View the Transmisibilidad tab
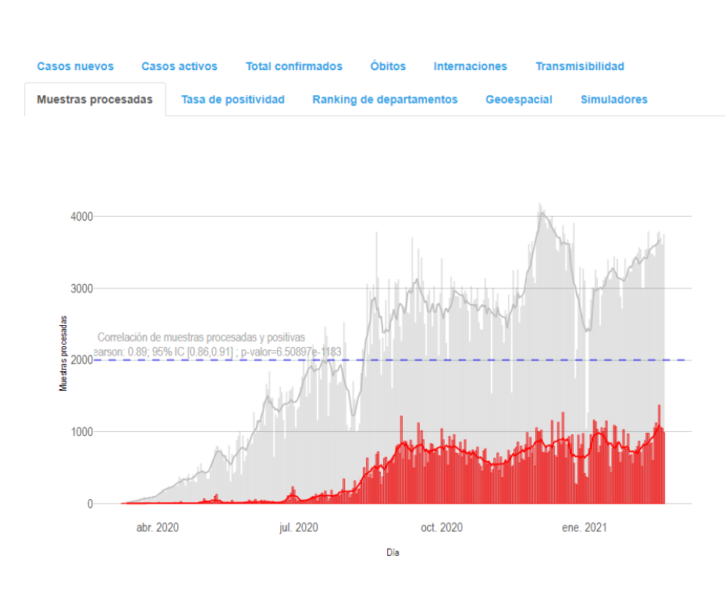Screen dimensions: 725x609 pos(579,66)
